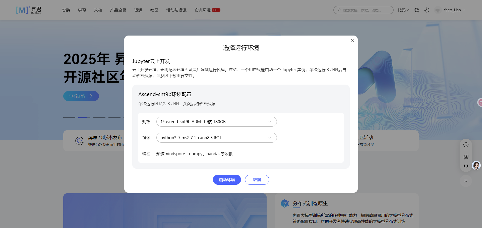
Task: Select the third banner carousel indicator
Action: tap(99, 117)
